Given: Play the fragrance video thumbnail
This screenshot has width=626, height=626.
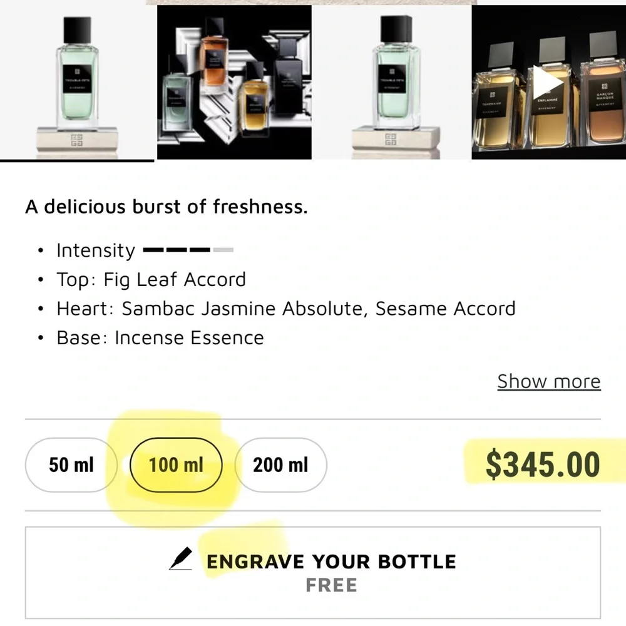Looking at the screenshot, I should click(548, 83).
